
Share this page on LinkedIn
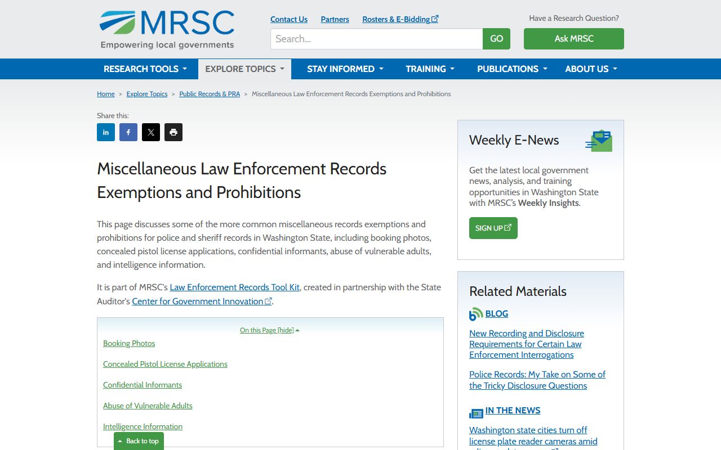(106, 132)
